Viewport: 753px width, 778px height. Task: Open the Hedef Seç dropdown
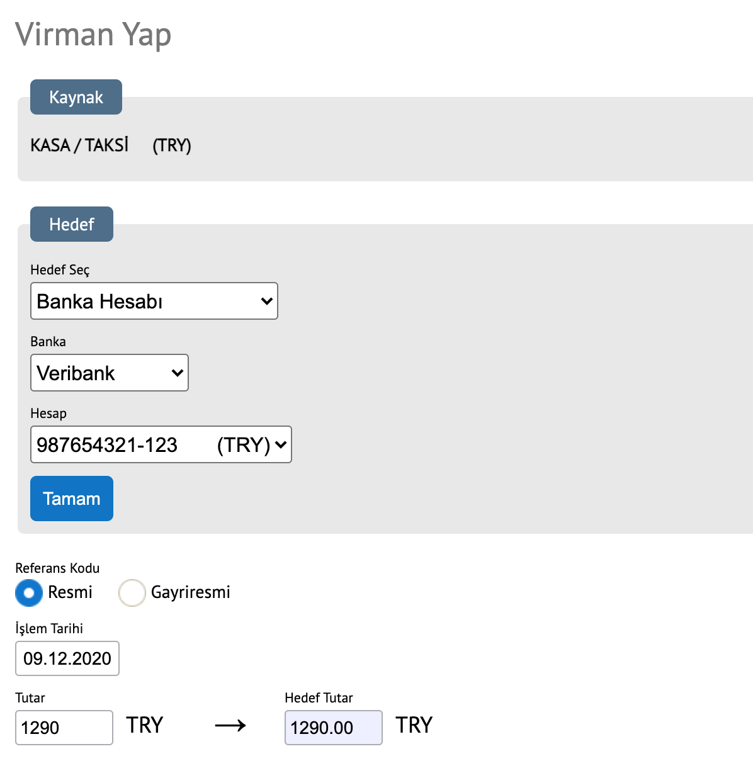(x=154, y=301)
